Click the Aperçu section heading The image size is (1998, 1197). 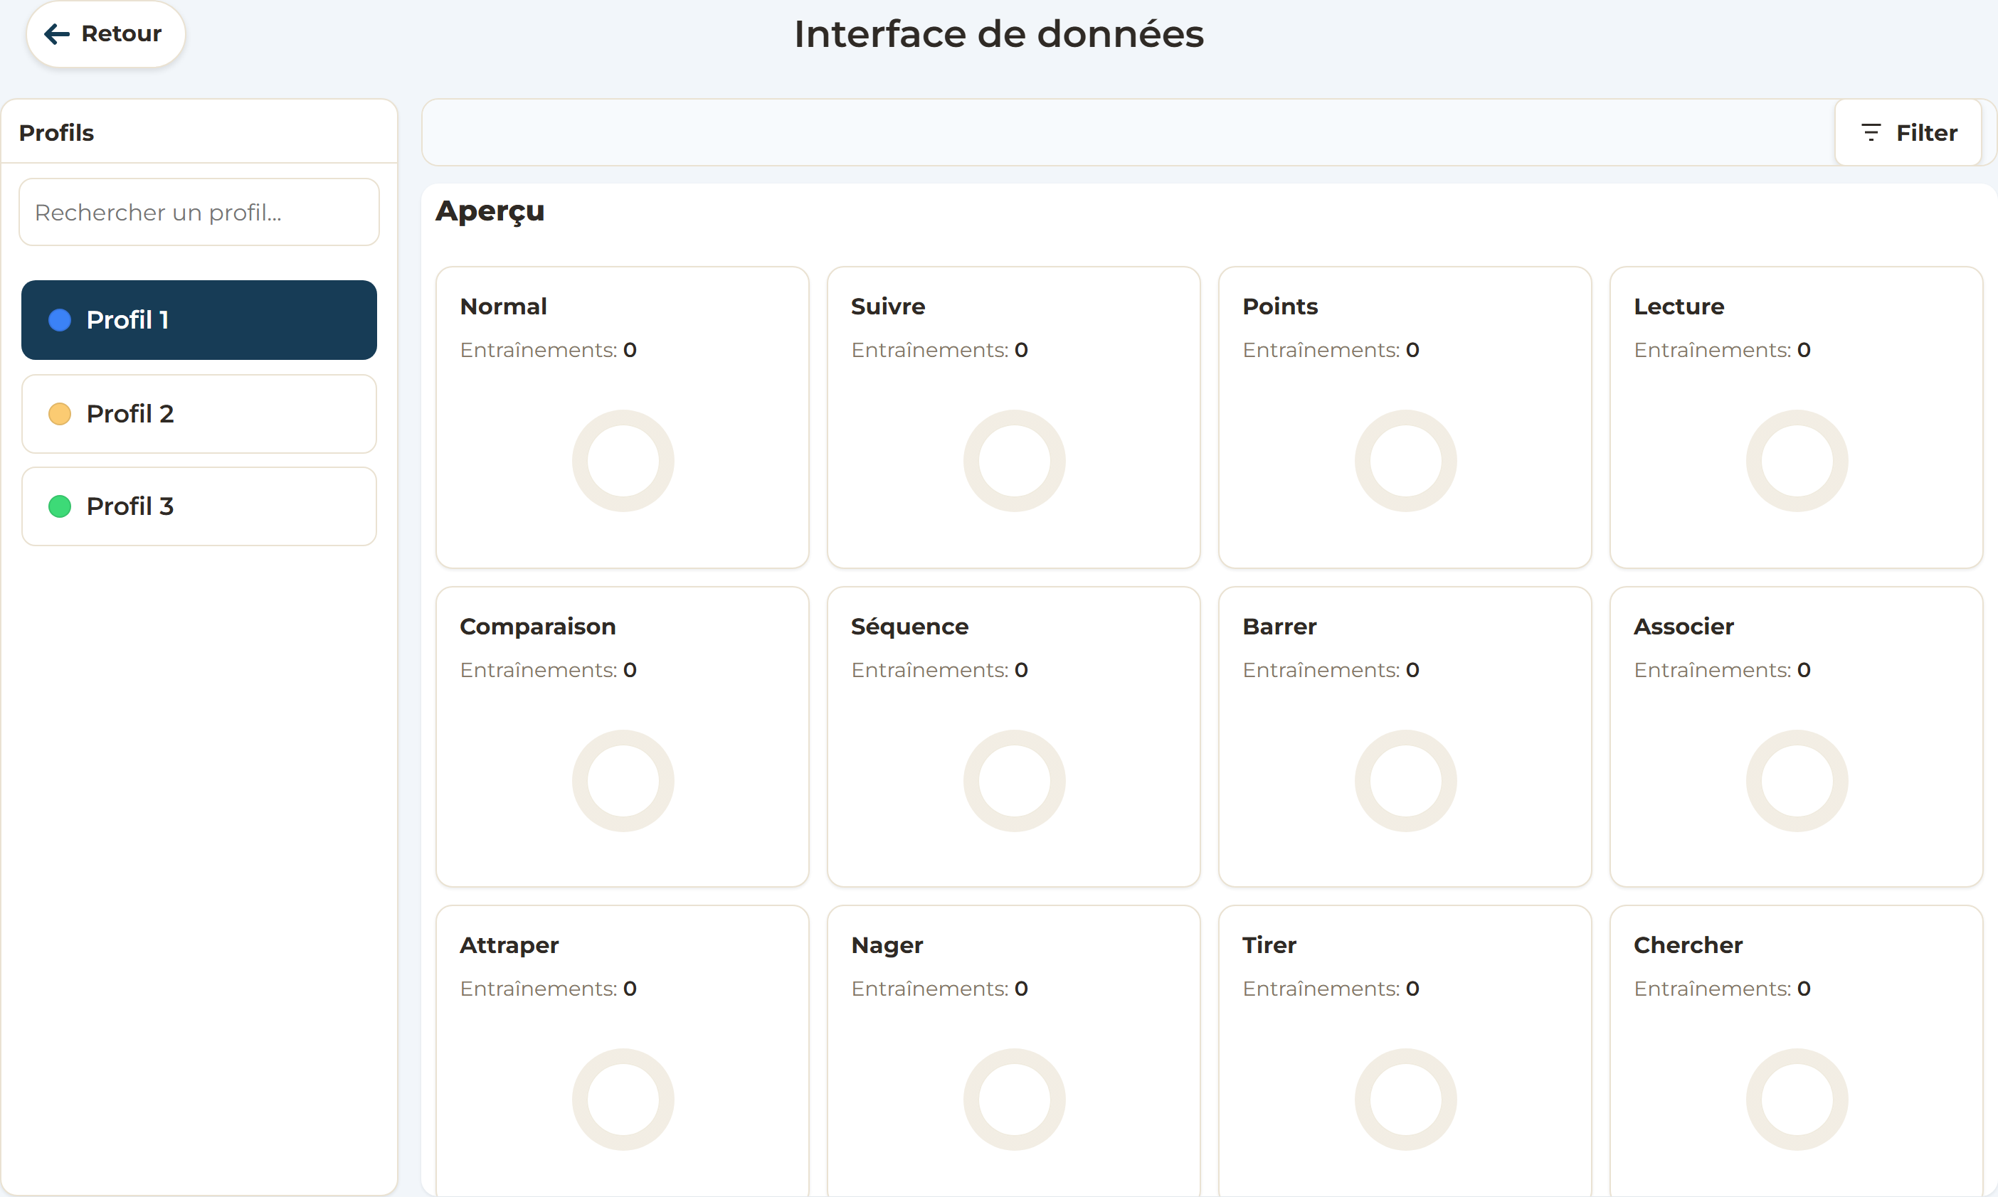(490, 211)
